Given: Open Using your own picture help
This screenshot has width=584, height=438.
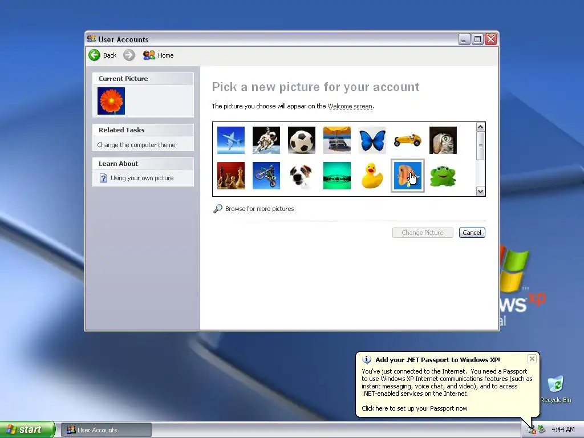Looking at the screenshot, I should click(142, 178).
